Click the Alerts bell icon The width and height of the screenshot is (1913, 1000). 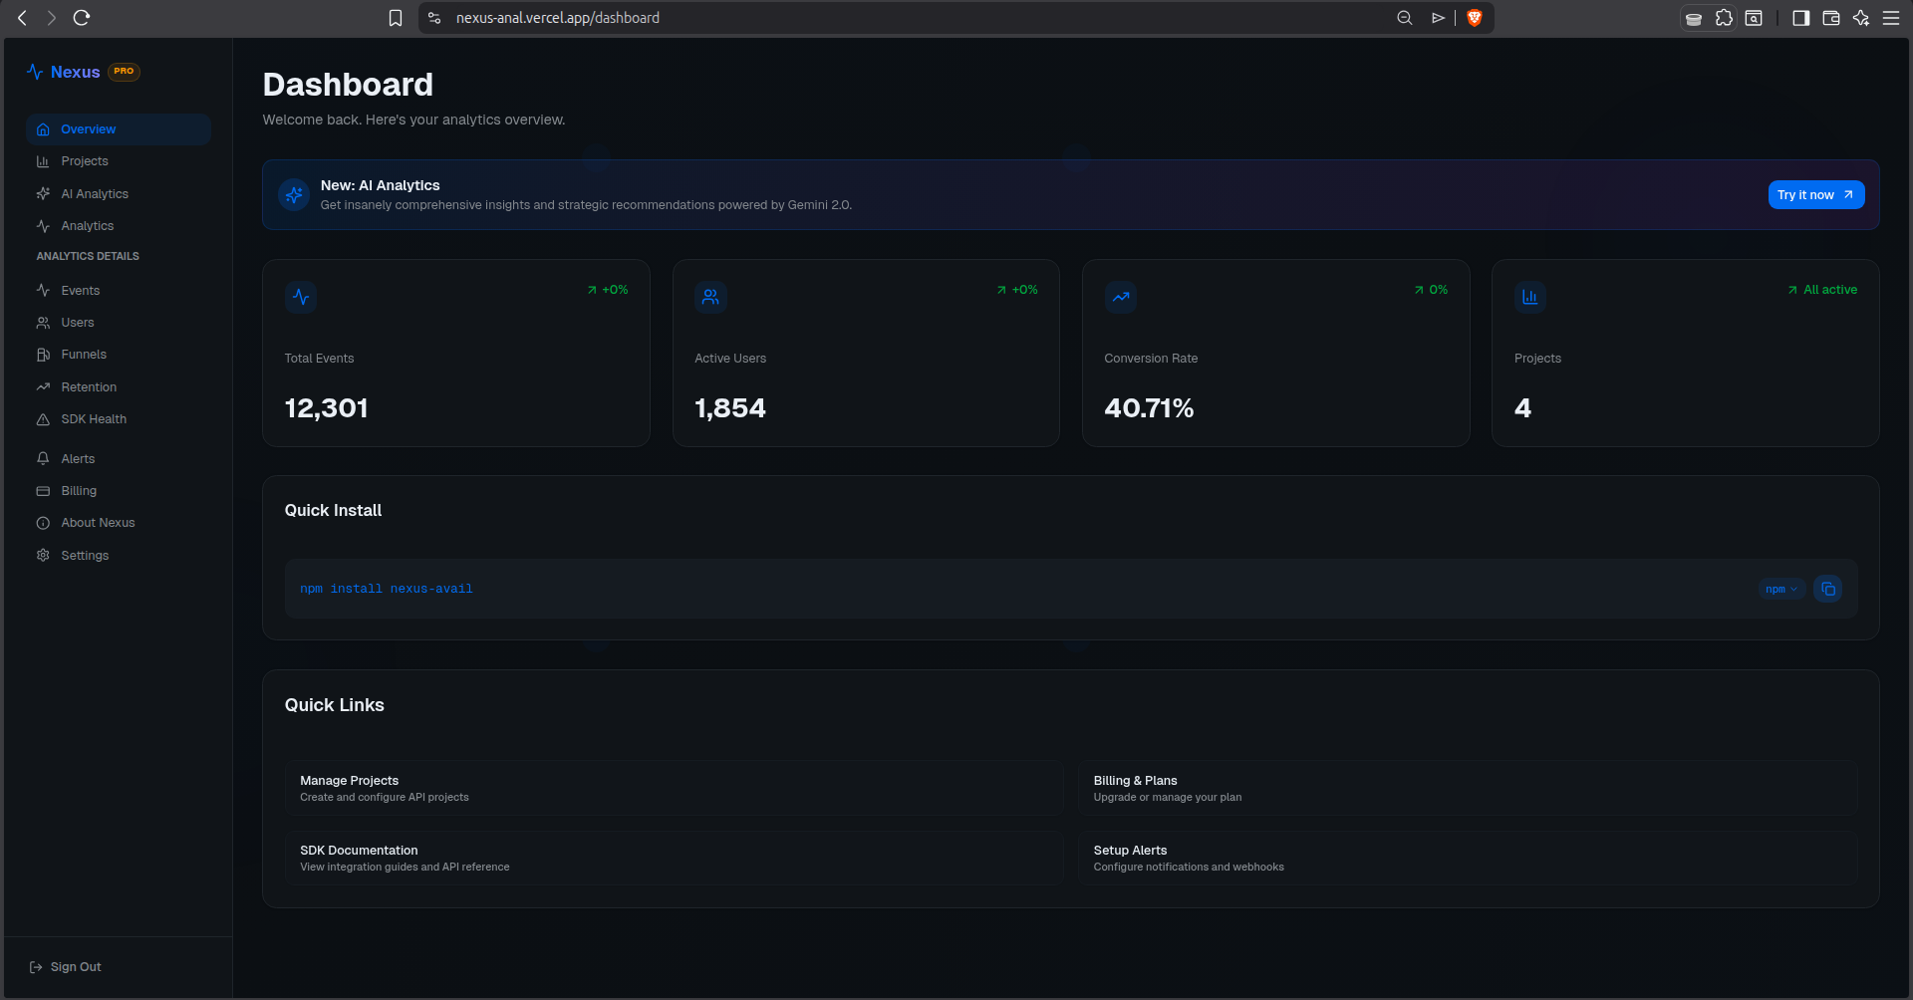coord(43,459)
